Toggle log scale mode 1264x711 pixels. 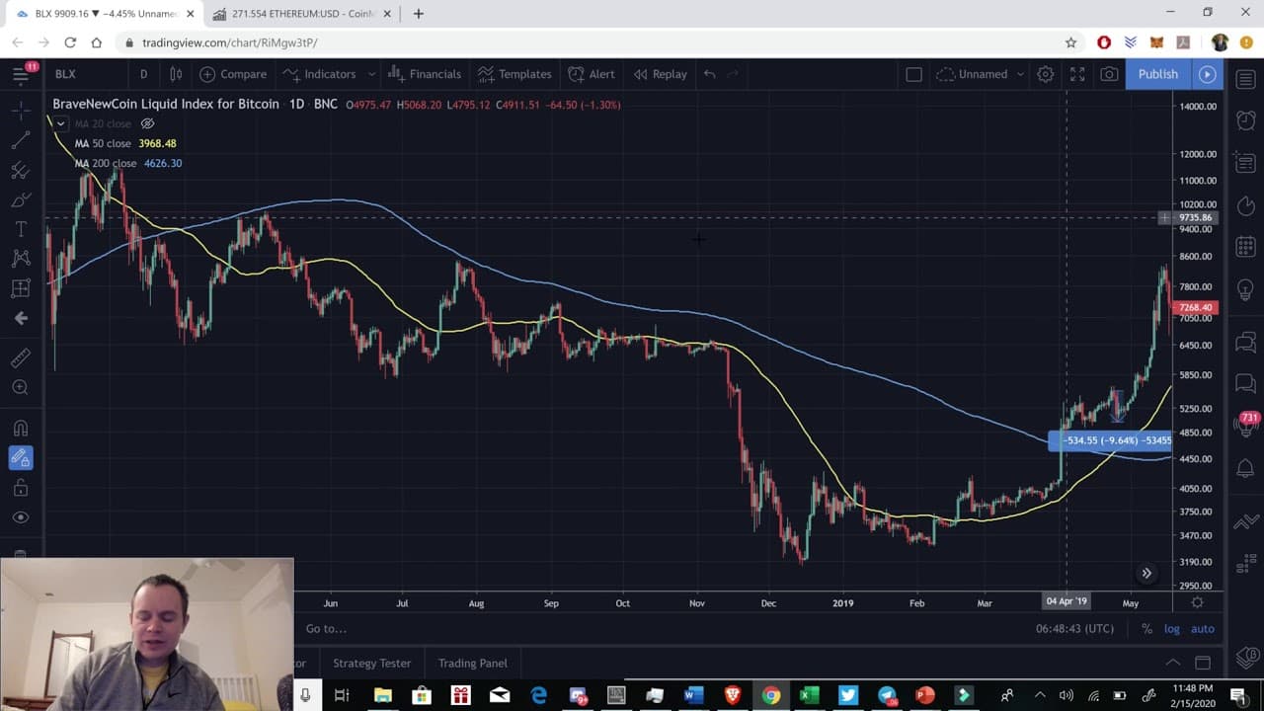[1172, 629]
